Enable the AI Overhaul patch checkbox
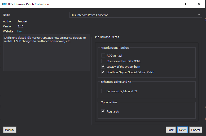Image resolution: width=206 pixels, height=136 pixels. (103, 56)
